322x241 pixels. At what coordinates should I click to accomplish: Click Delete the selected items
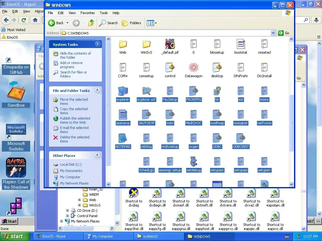pos(75,139)
